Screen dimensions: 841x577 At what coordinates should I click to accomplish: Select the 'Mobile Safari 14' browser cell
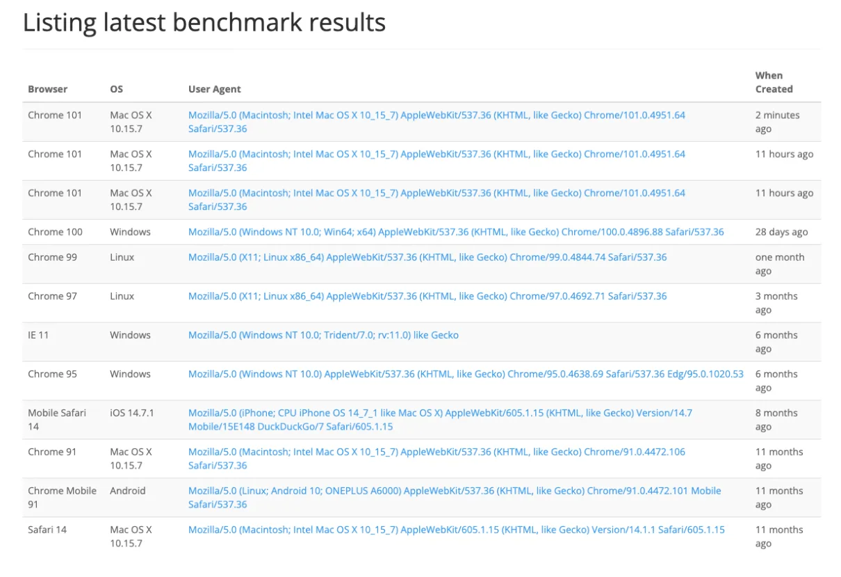click(x=57, y=419)
